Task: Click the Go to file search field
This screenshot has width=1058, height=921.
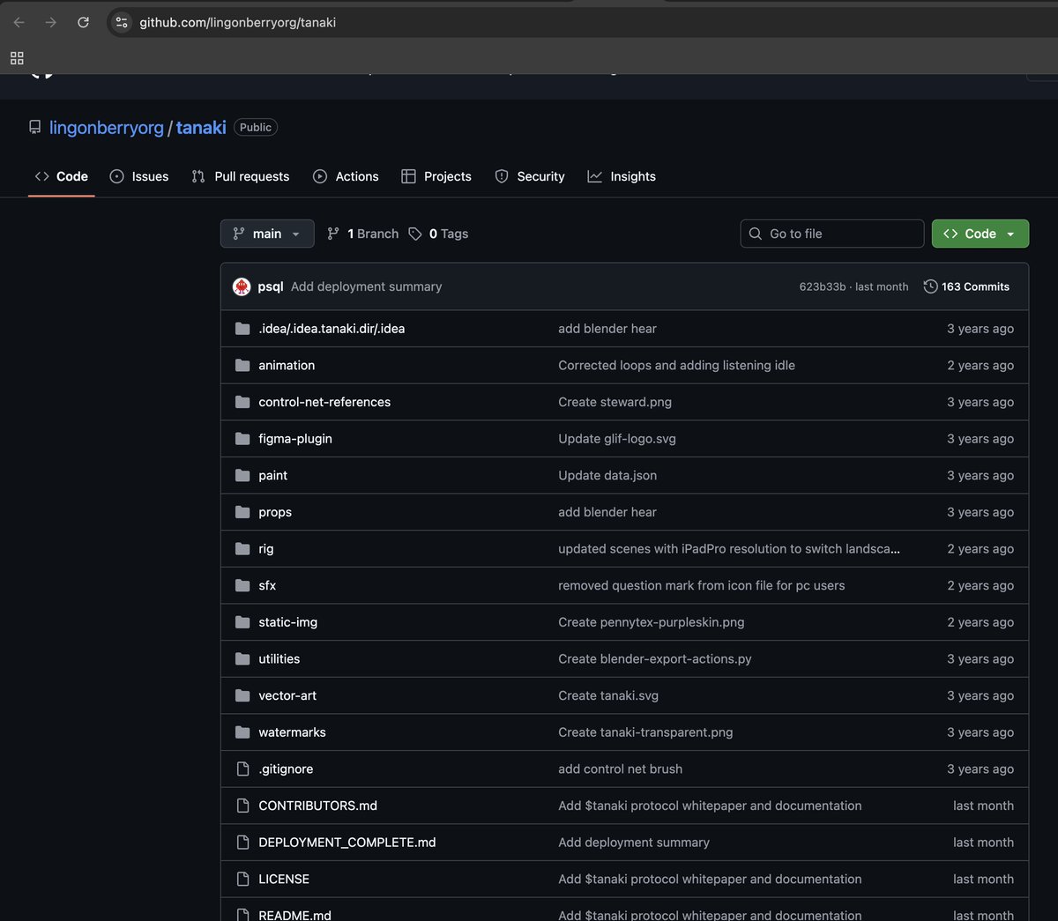Action: pos(832,234)
